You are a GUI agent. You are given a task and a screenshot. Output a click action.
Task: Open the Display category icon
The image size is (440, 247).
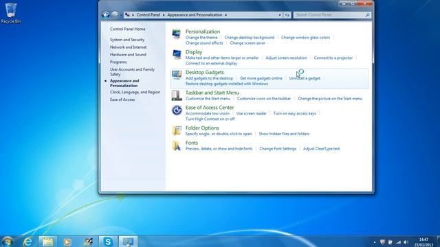point(177,54)
